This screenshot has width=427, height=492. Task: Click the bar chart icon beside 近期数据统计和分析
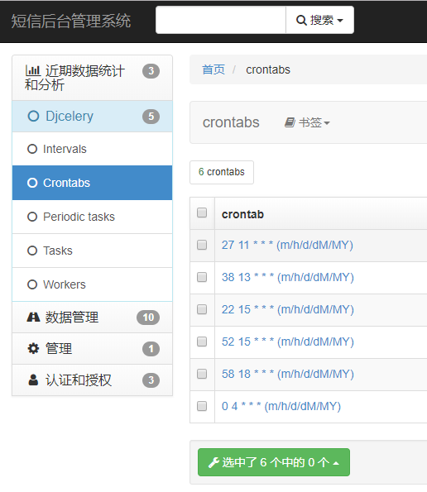point(32,70)
